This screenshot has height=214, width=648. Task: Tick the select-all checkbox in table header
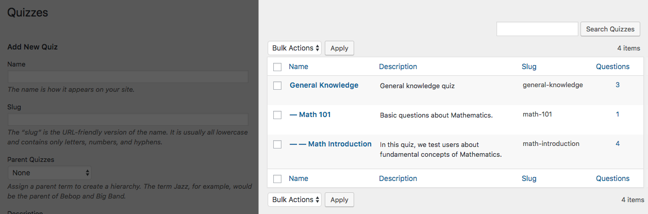click(277, 67)
